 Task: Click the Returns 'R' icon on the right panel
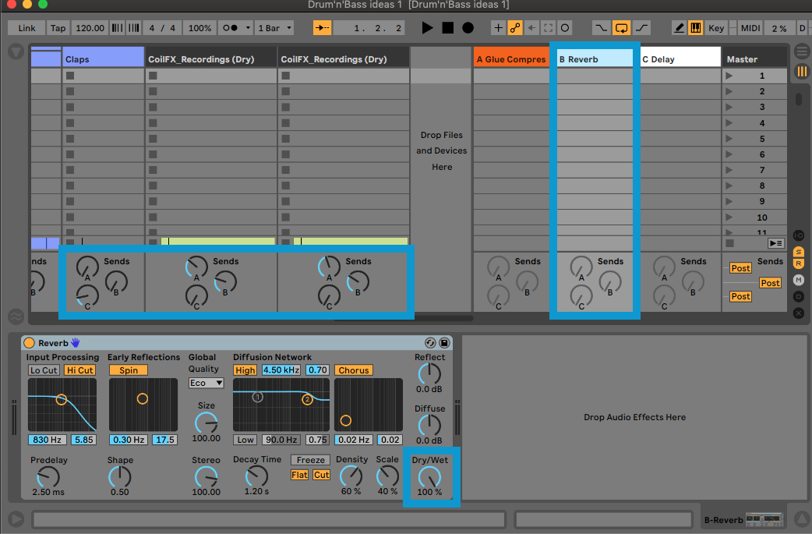pyautogui.click(x=799, y=264)
